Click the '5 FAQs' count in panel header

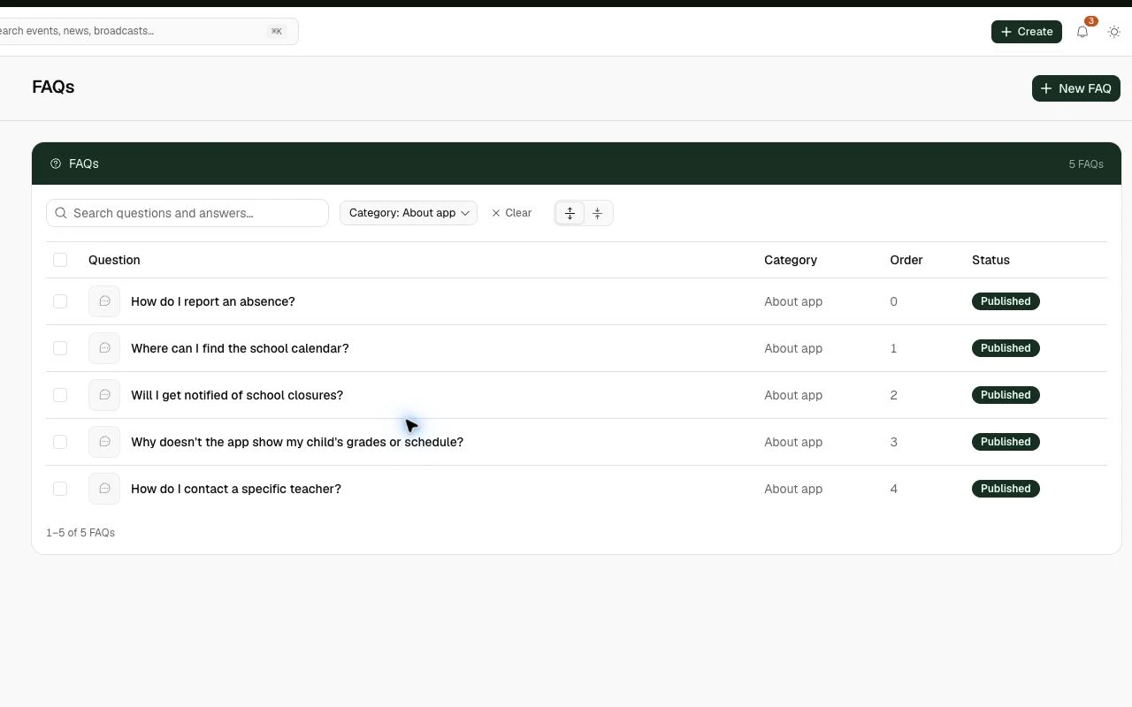1086,164
